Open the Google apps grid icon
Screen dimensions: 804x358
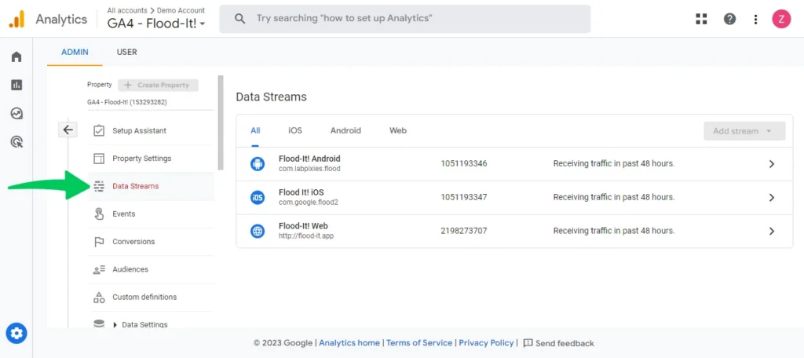701,19
